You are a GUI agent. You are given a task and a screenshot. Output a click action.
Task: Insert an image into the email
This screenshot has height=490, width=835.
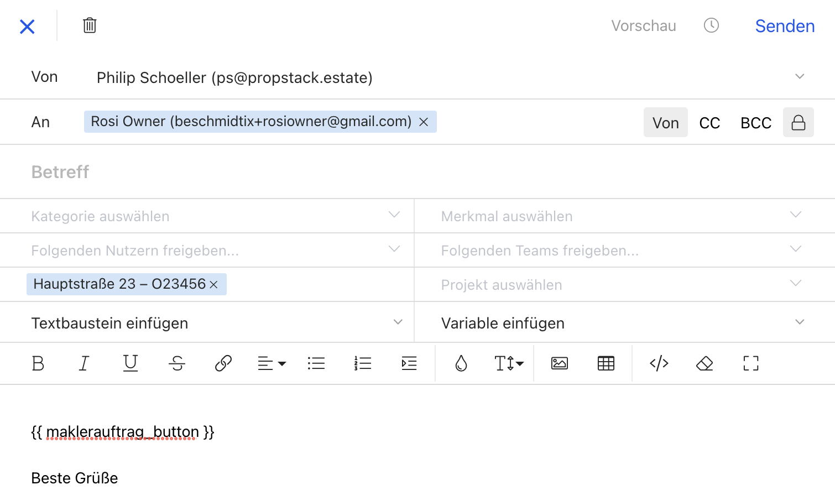click(x=560, y=363)
